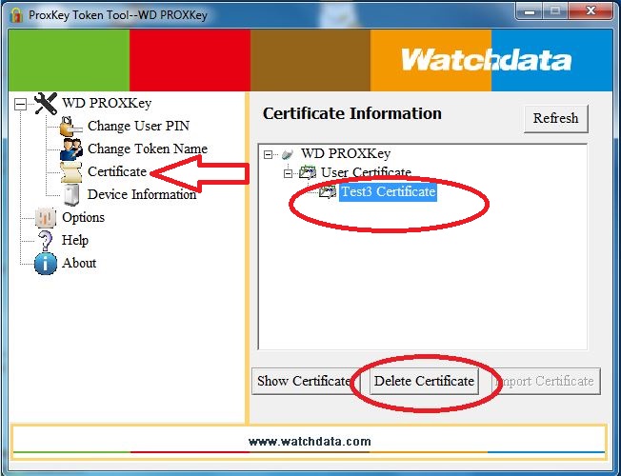Open the www.watchdata.com link
This screenshot has height=476, width=621.
click(310, 442)
